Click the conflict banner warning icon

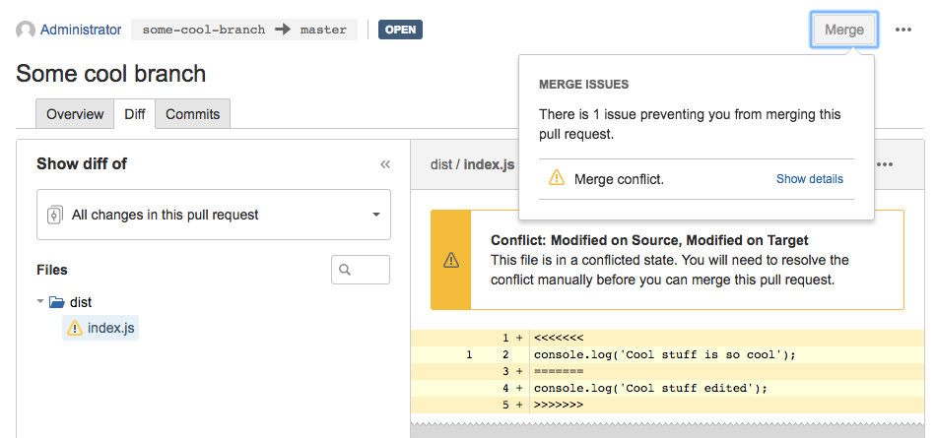(x=451, y=260)
